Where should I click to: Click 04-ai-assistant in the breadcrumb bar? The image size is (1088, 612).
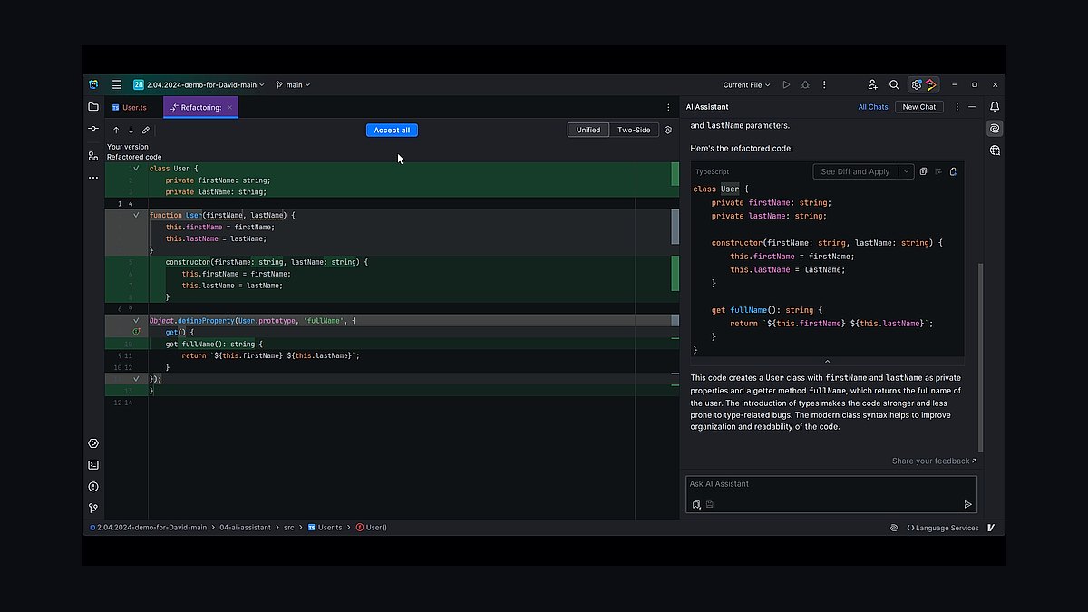[x=246, y=528]
